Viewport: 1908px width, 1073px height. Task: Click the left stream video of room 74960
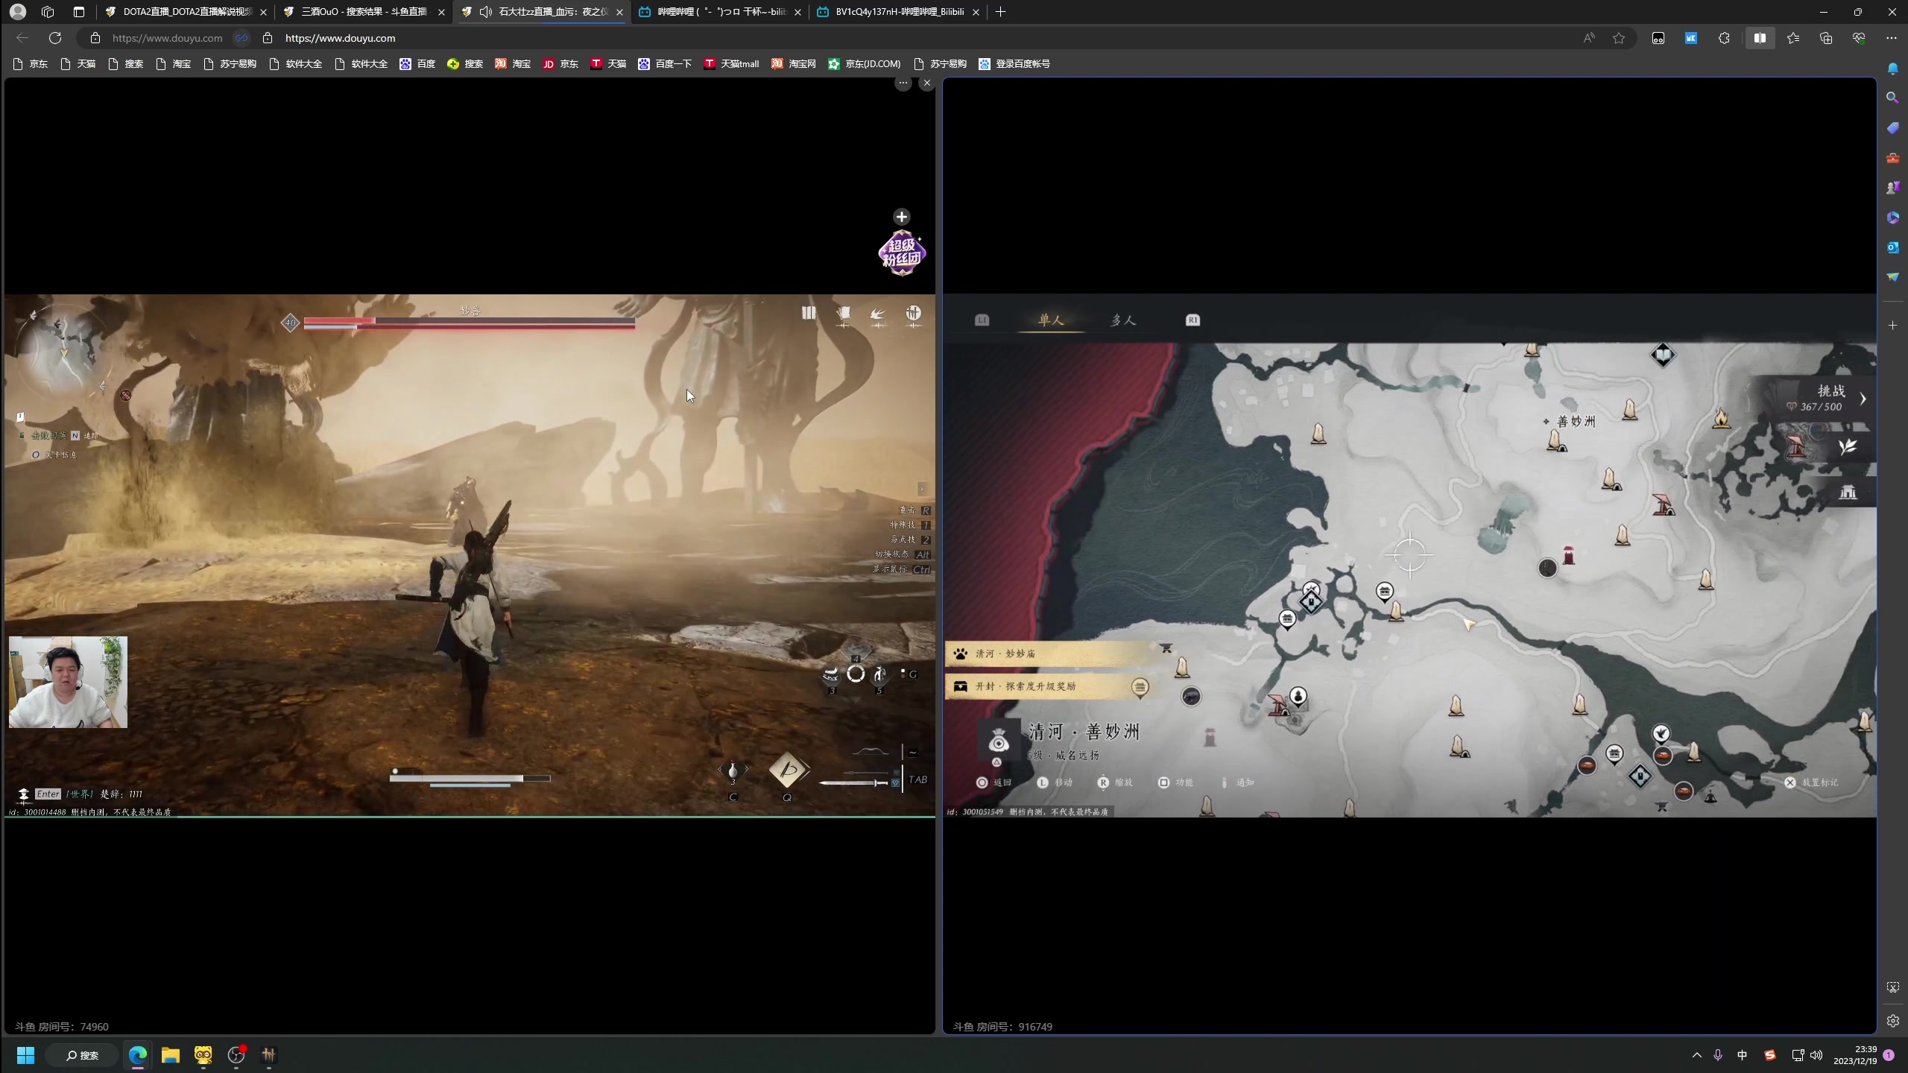click(x=470, y=555)
